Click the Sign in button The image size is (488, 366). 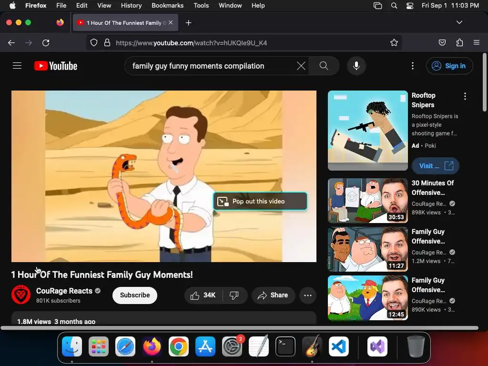(x=449, y=66)
